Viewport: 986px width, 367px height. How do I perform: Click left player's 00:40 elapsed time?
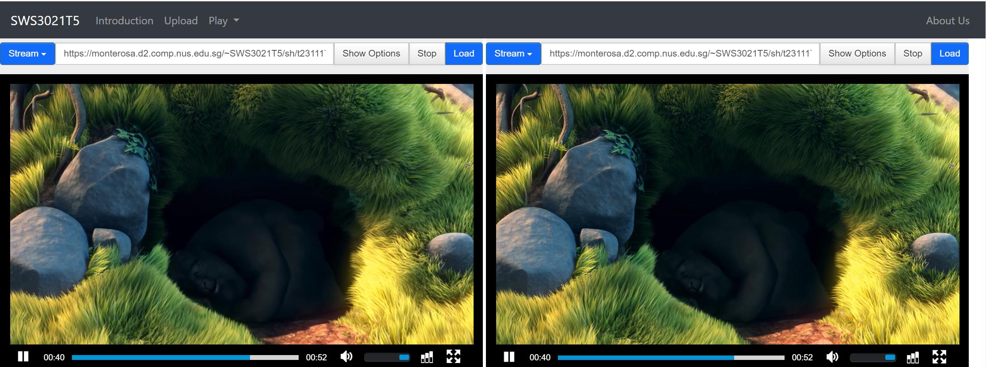point(54,357)
